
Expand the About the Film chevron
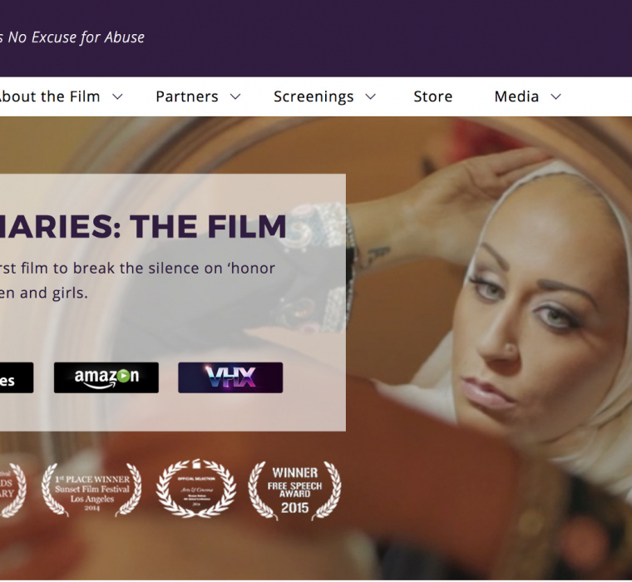(x=117, y=96)
